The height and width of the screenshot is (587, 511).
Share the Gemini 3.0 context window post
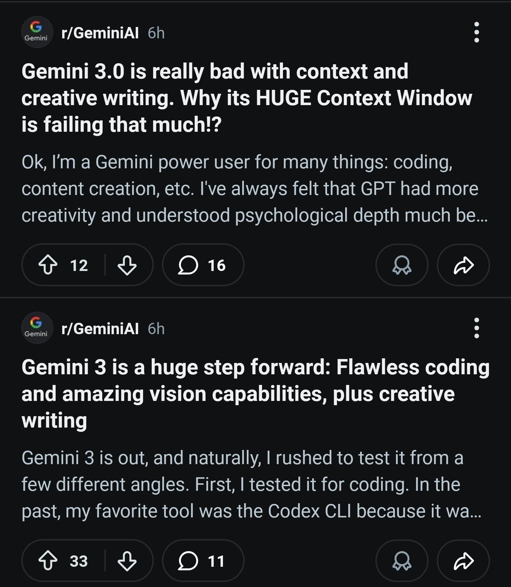tap(463, 265)
